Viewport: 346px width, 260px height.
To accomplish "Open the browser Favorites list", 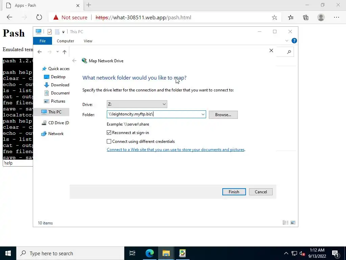I will coord(291,17).
